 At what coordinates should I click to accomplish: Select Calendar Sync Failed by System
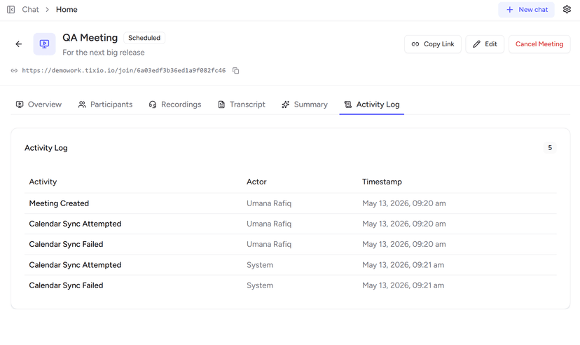pyautogui.click(x=291, y=285)
